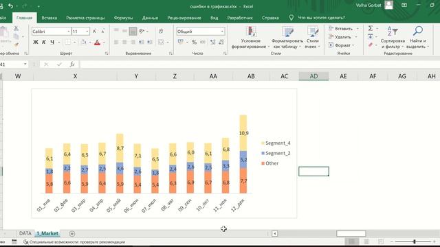Screen dimensions: 440x247
Task: Click the Insert Function fx icon
Action: [x=72, y=64]
